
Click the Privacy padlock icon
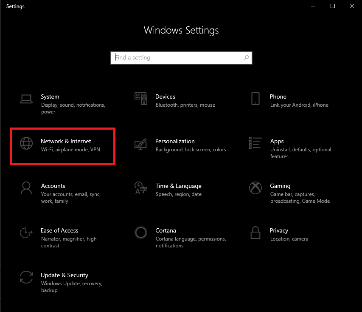coord(255,233)
